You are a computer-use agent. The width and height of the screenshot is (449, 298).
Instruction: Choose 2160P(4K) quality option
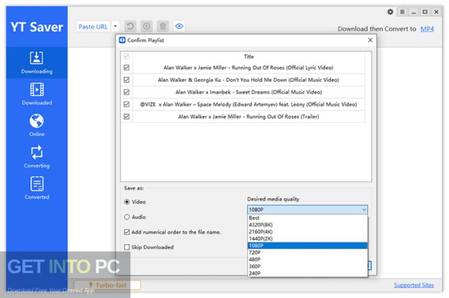[x=308, y=232]
